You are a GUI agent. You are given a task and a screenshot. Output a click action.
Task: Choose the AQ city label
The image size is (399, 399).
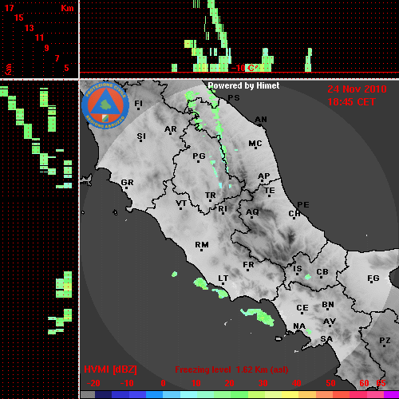pos(252,212)
